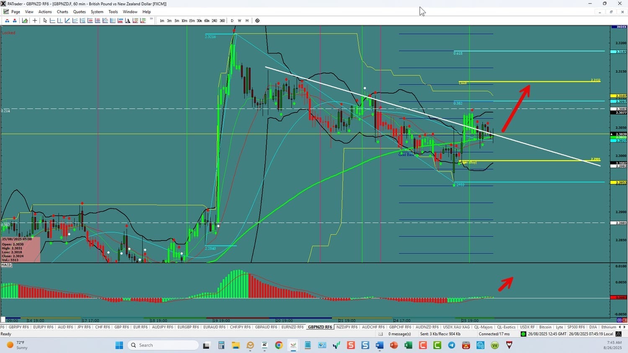Switch chart to 240 minute timeframe
This screenshot has width=628, height=353.
point(214,20)
